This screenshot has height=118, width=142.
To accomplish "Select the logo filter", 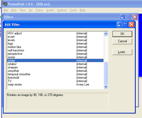I will click(x=55, y=44).
